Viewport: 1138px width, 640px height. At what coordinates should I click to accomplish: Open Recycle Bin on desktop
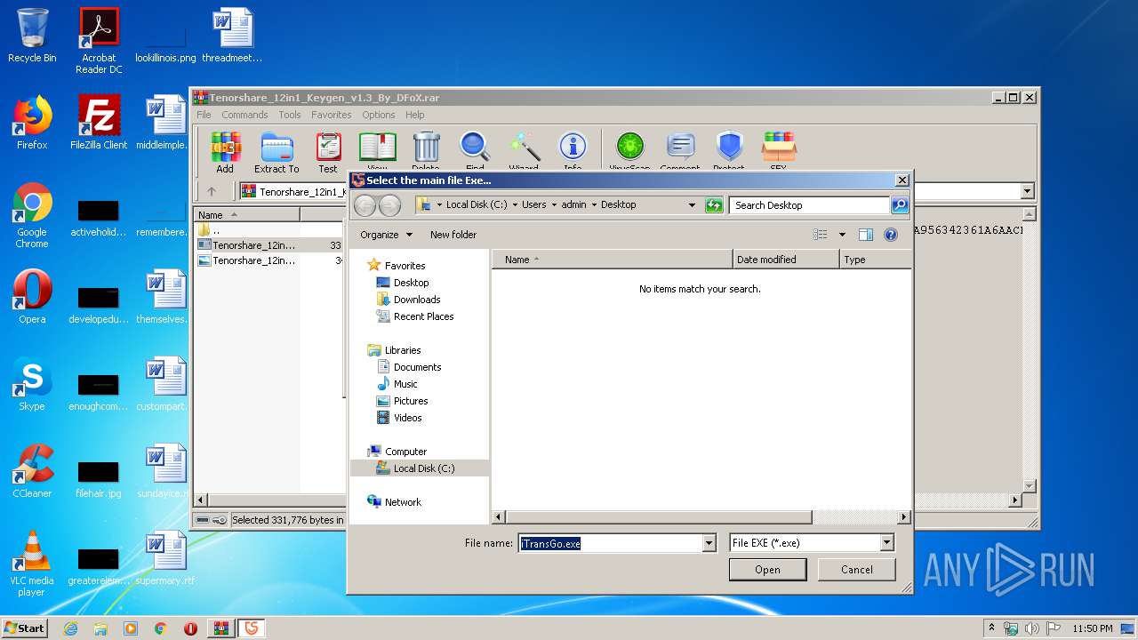pyautogui.click(x=32, y=36)
